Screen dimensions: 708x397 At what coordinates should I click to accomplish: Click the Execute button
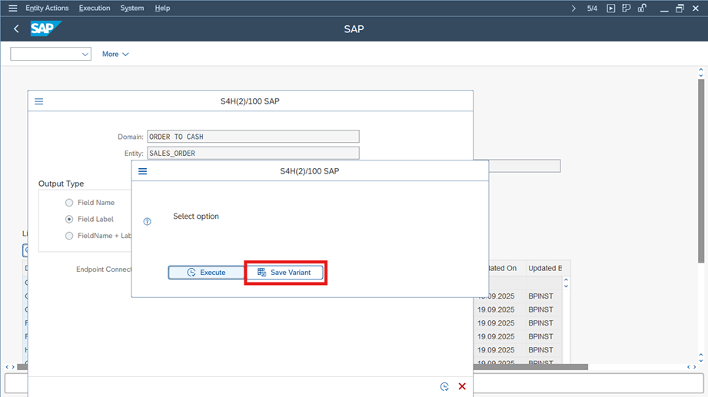(206, 273)
